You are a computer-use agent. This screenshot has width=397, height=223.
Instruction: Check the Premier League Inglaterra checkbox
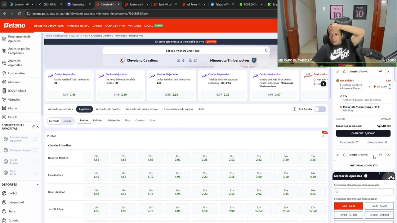tap(35, 139)
